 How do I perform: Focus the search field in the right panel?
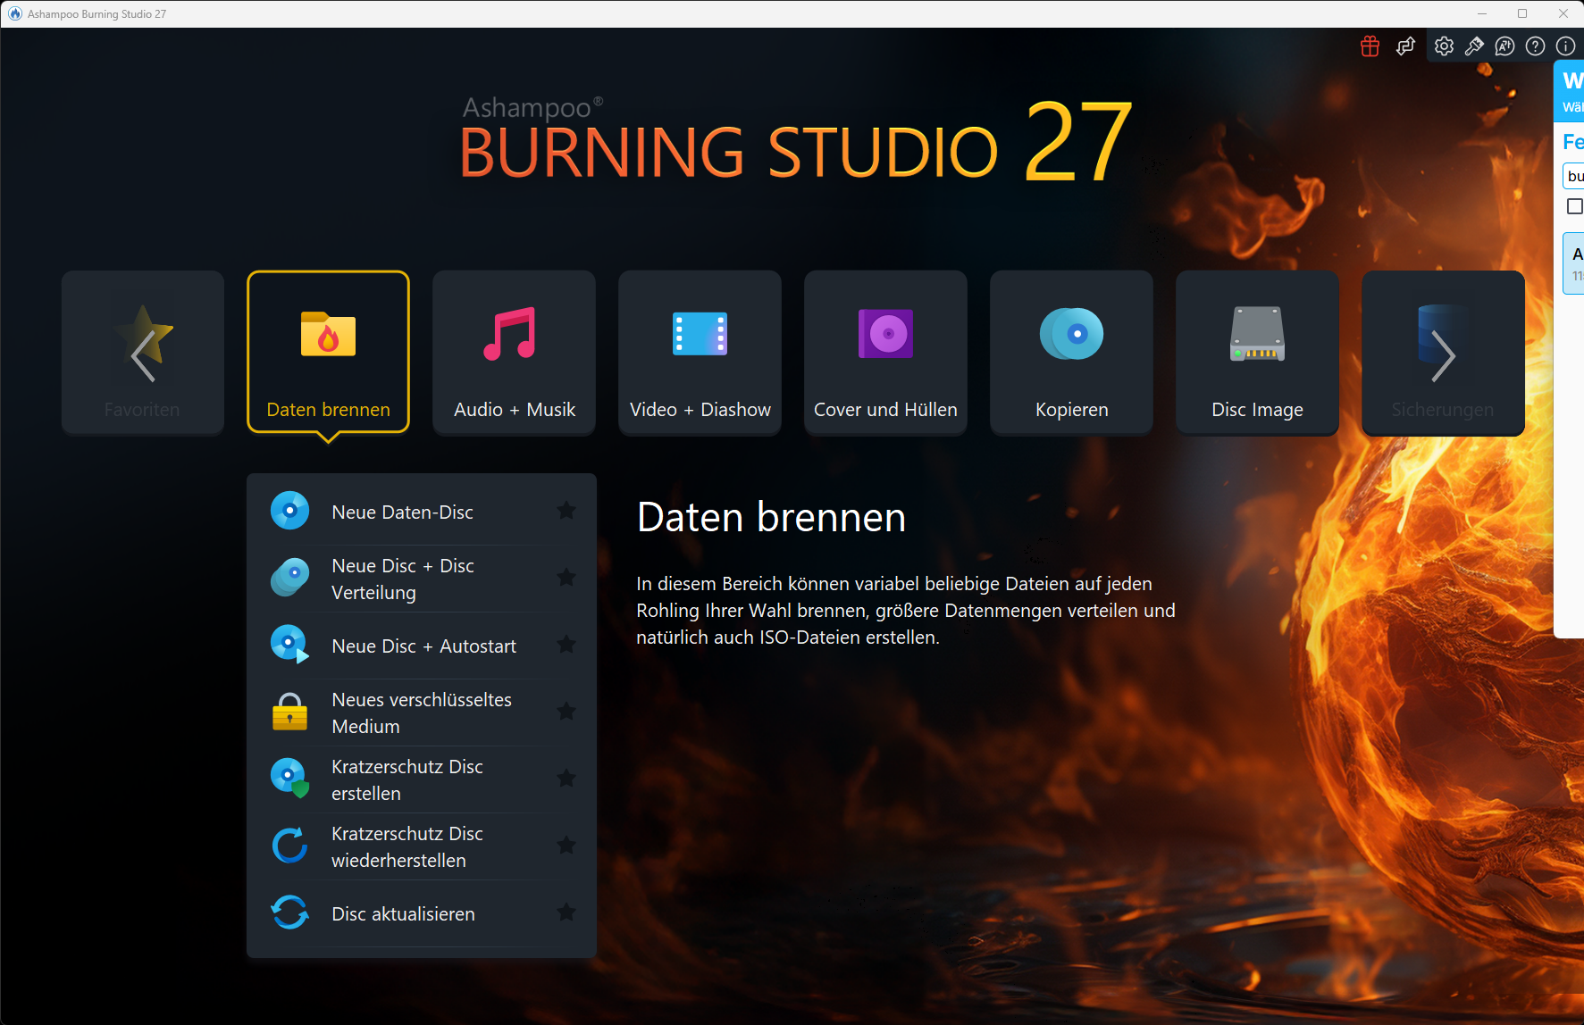click(1573, 176)
